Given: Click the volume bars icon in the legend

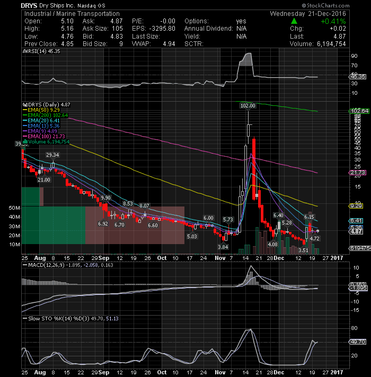Looking at the screenshot, I should pyautogui.click(x=25, y=142).
